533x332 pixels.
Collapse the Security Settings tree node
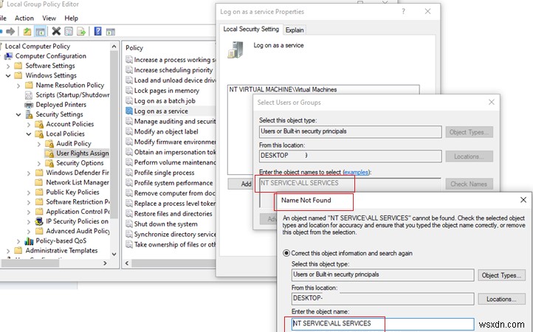tap(18, 114)
